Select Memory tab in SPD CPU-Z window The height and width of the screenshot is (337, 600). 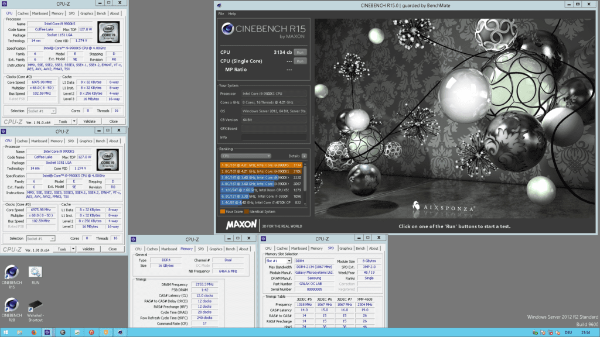coord(316,248)
